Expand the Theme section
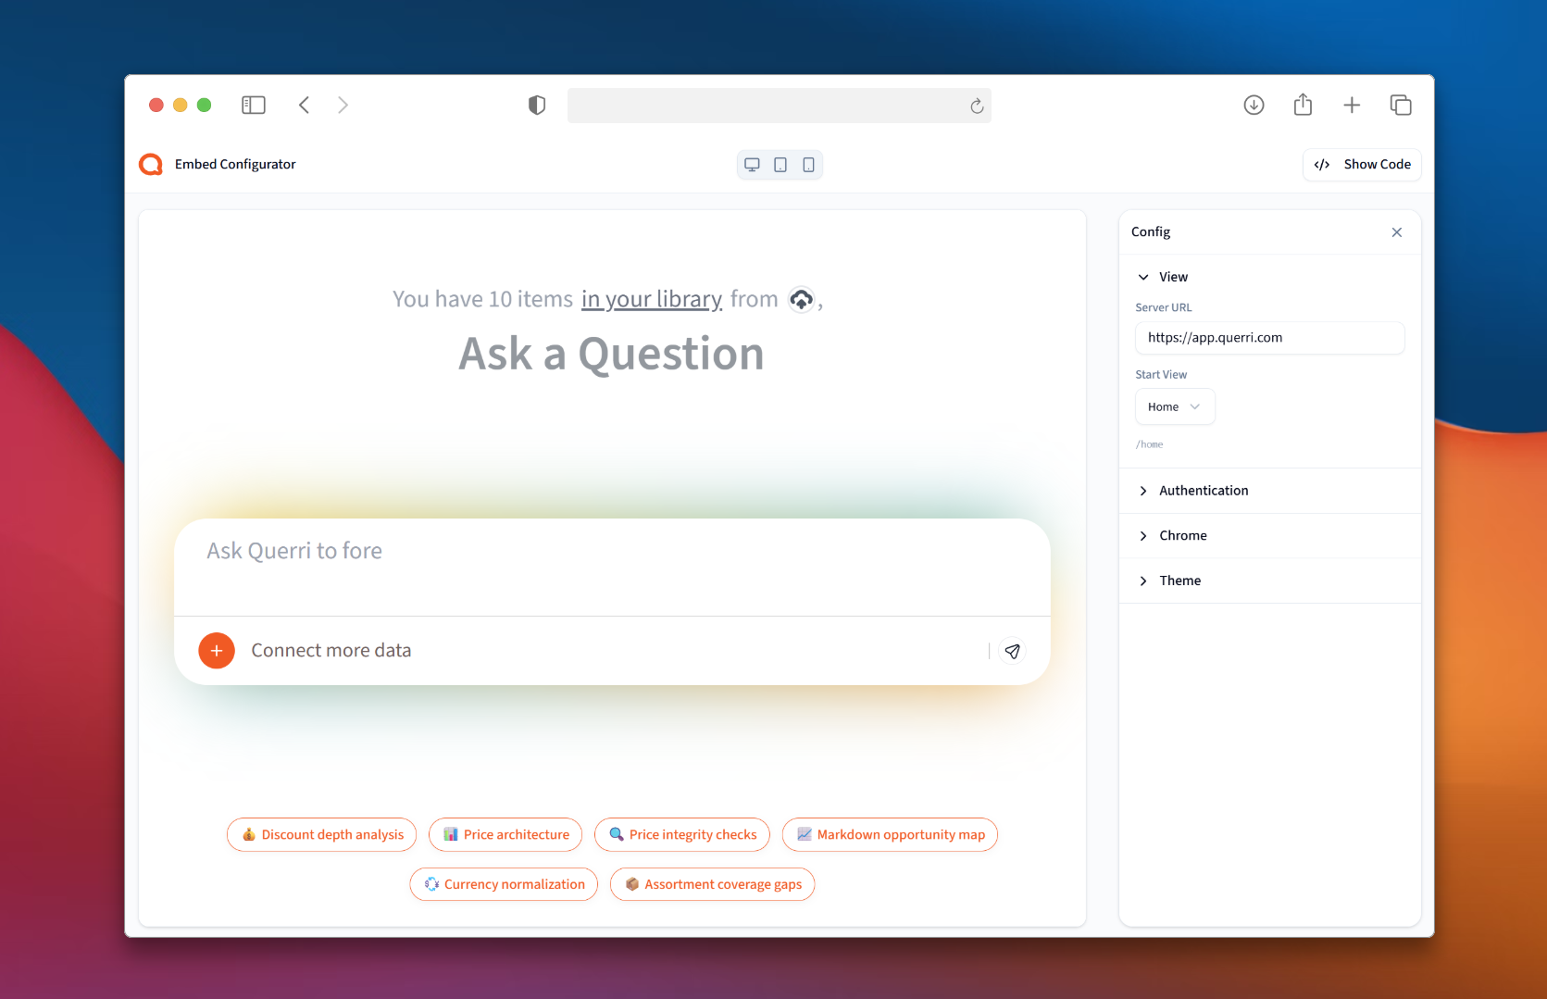 coord(1269,581)
